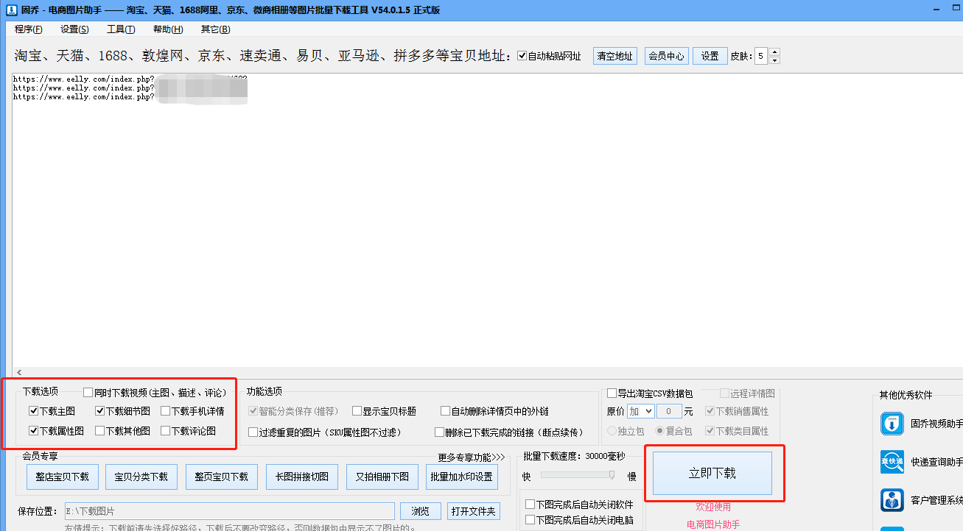The width and height of the screenshot is (963, 531).
Task: Click the 电商图片助手 pink link
Action: pos(713,524)
